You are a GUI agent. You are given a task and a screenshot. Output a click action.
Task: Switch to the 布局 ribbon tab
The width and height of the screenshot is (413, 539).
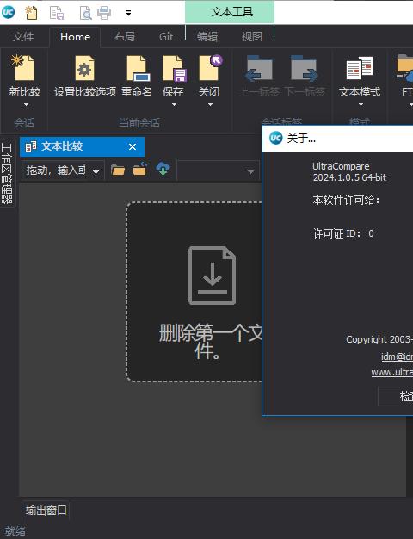[125, 36]
